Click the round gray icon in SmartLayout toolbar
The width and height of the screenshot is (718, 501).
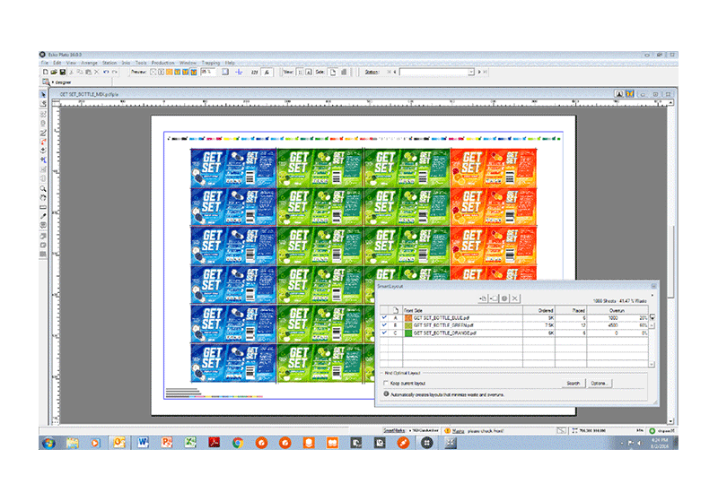(504, 298)
